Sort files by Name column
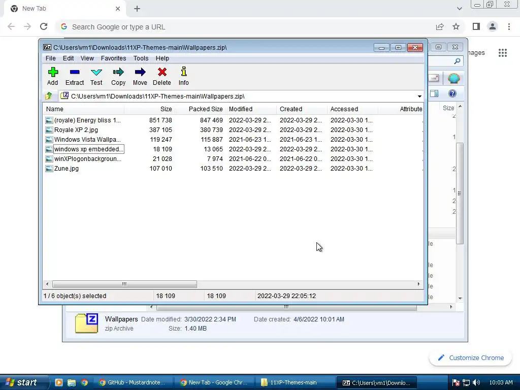Viewport: 520px width, 390px height. click(x=84, y=109)
